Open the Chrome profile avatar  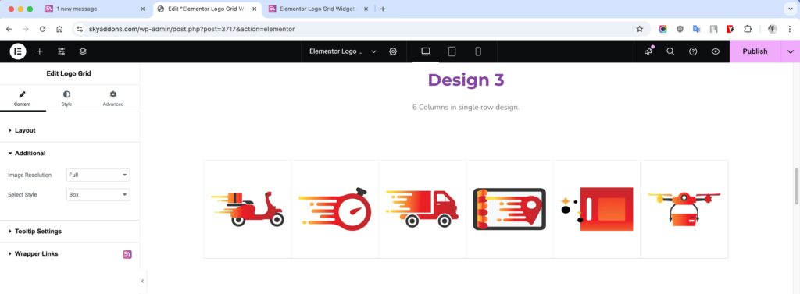[x=773, y=29]
